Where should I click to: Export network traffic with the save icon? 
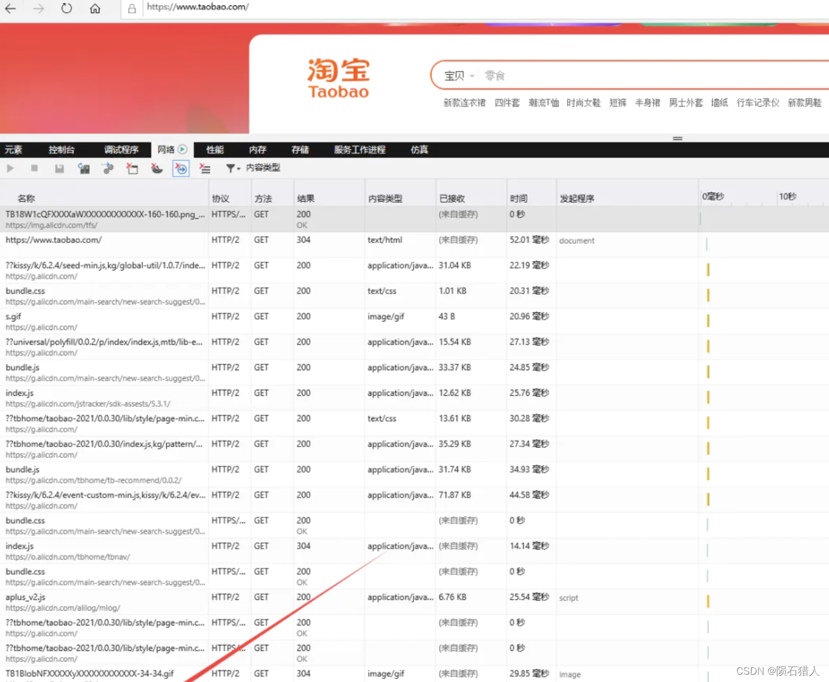(x=59, y=169)
